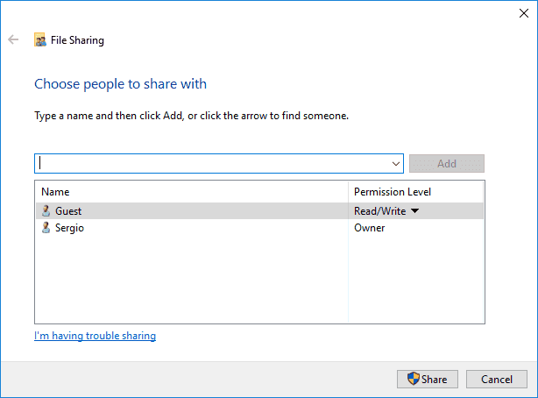Expand the name combo box arrow

[396, 164]
